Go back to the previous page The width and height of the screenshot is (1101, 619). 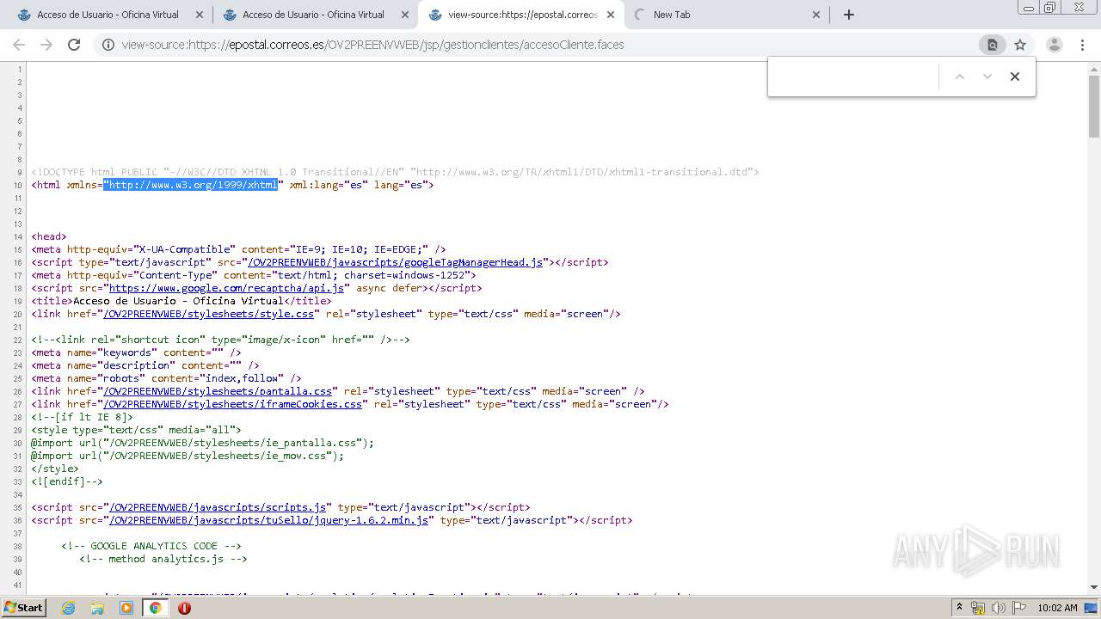19,45
